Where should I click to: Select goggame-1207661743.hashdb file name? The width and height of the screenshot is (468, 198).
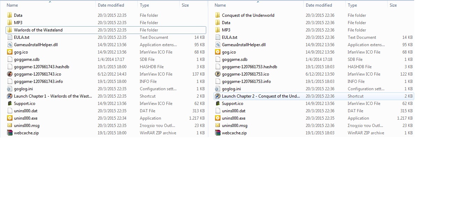[42, 67]
